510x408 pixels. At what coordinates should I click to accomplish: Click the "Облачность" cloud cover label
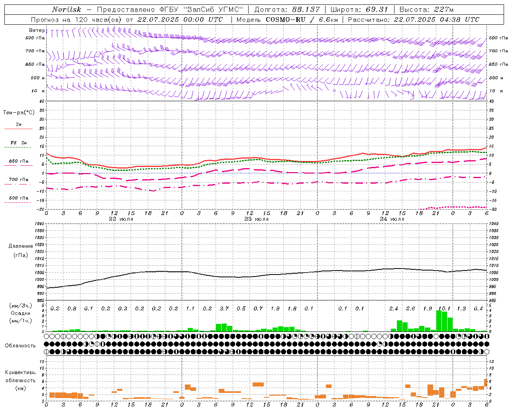coord(20,345)
